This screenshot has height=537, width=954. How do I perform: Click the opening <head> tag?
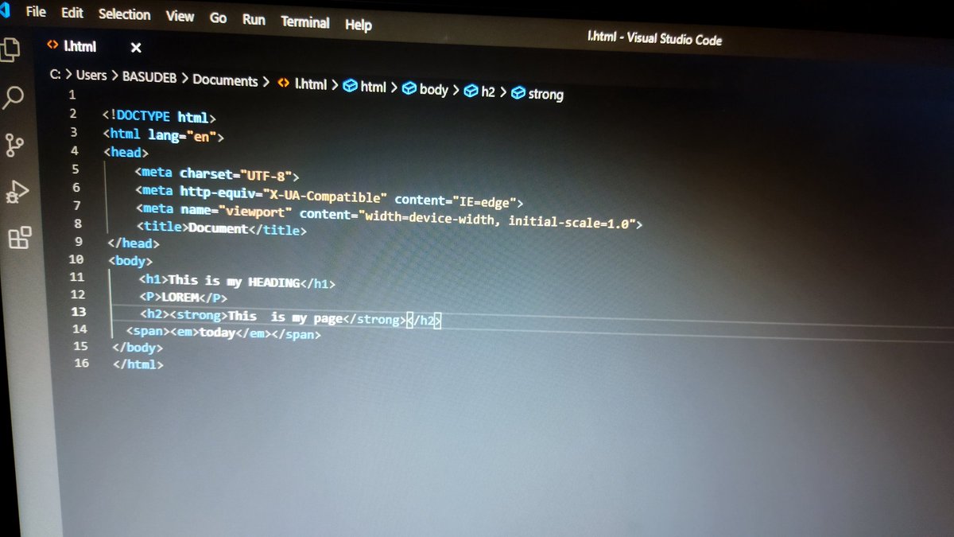tap(126, 152)
